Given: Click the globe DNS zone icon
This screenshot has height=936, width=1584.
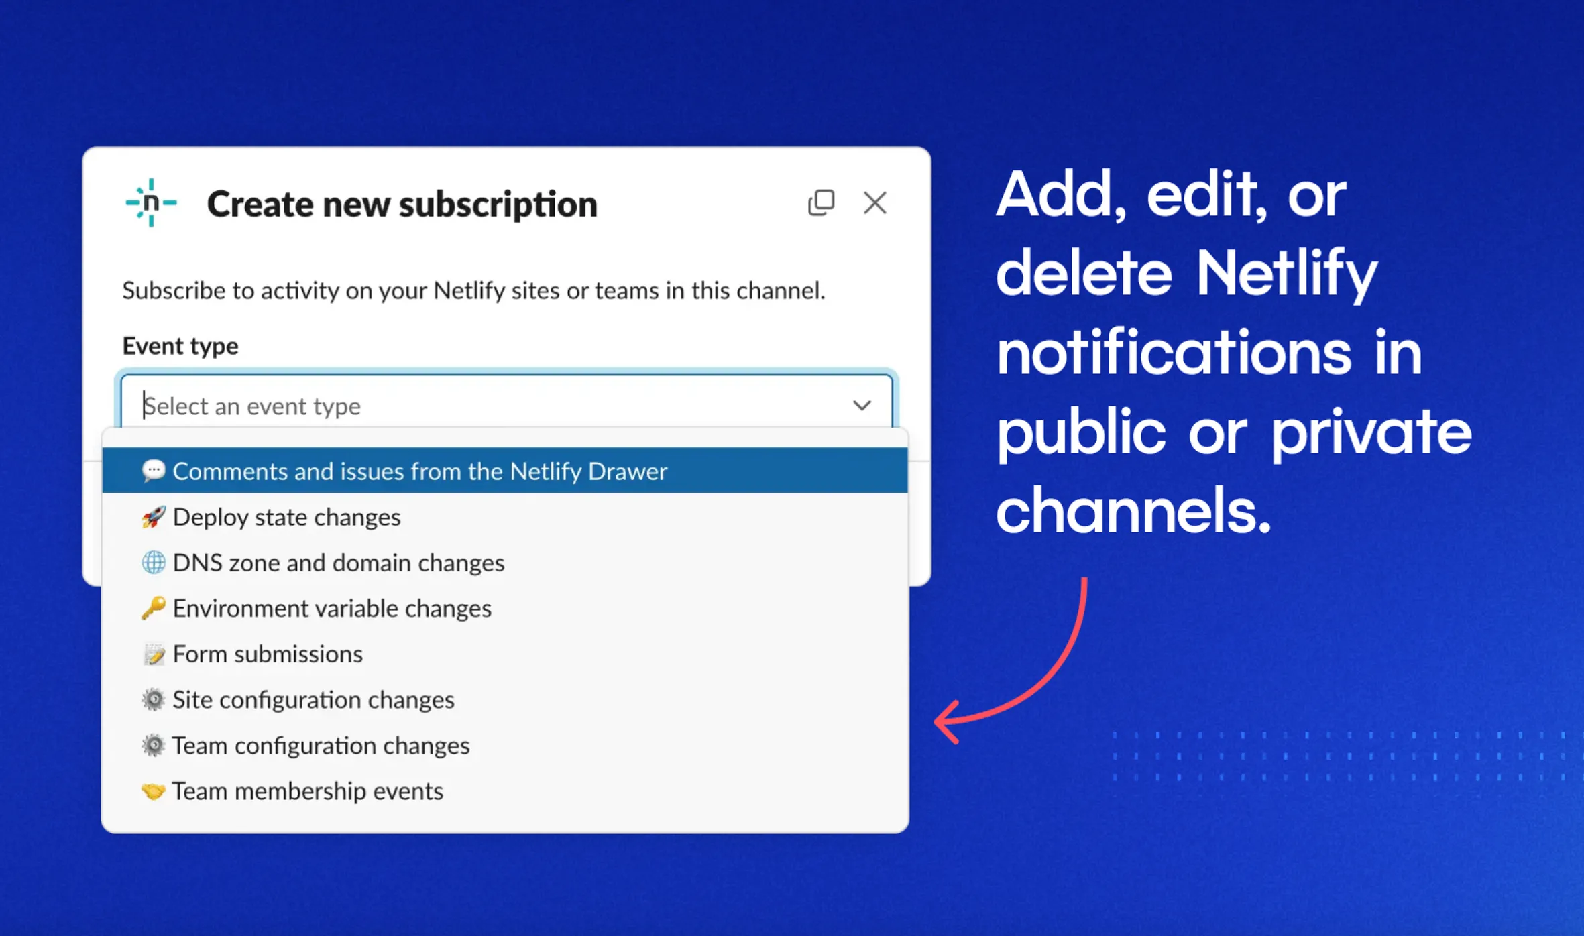Looking at the screenshot, I should (154, 563).
